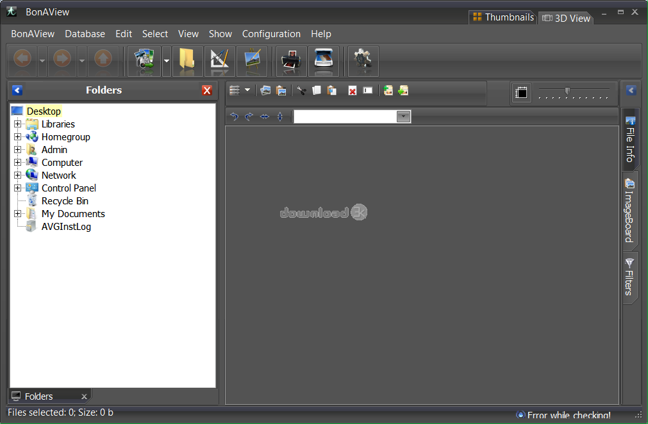Open the Database menu
648x424 pixels.
point(85,34)
